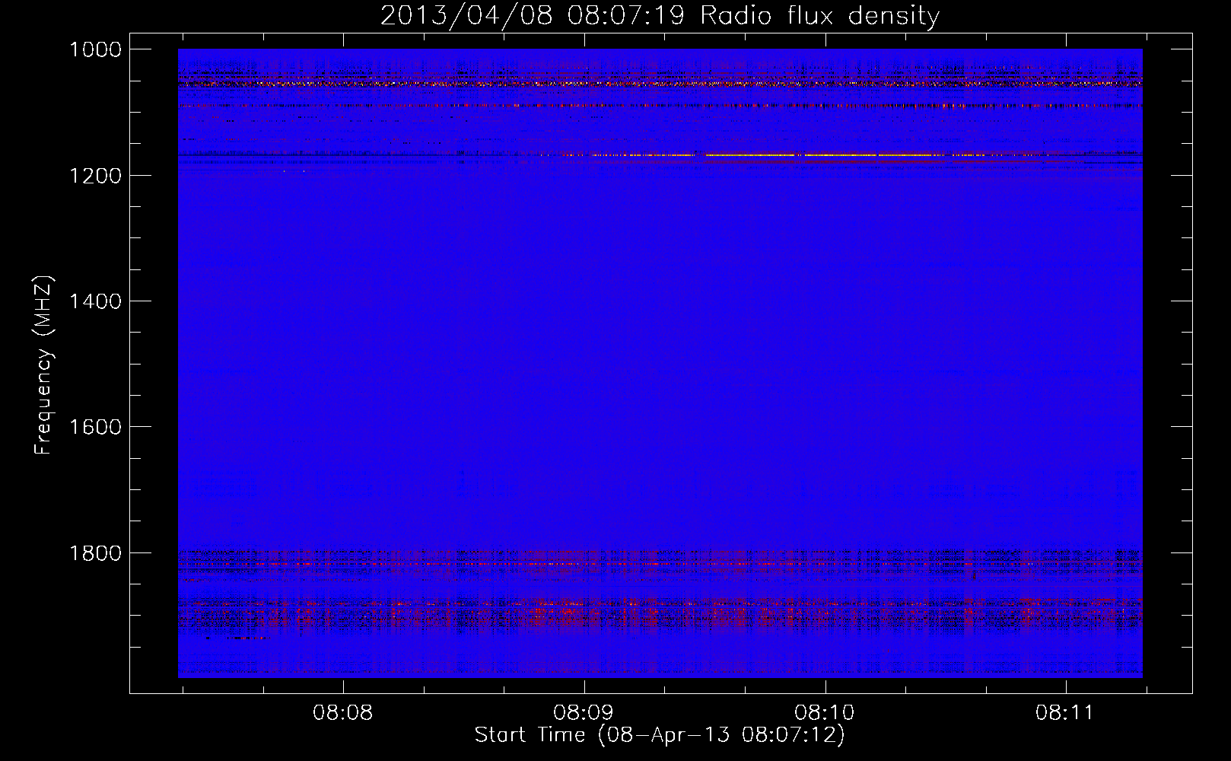Click the 1600 frequency tick label

pos(95,427)
